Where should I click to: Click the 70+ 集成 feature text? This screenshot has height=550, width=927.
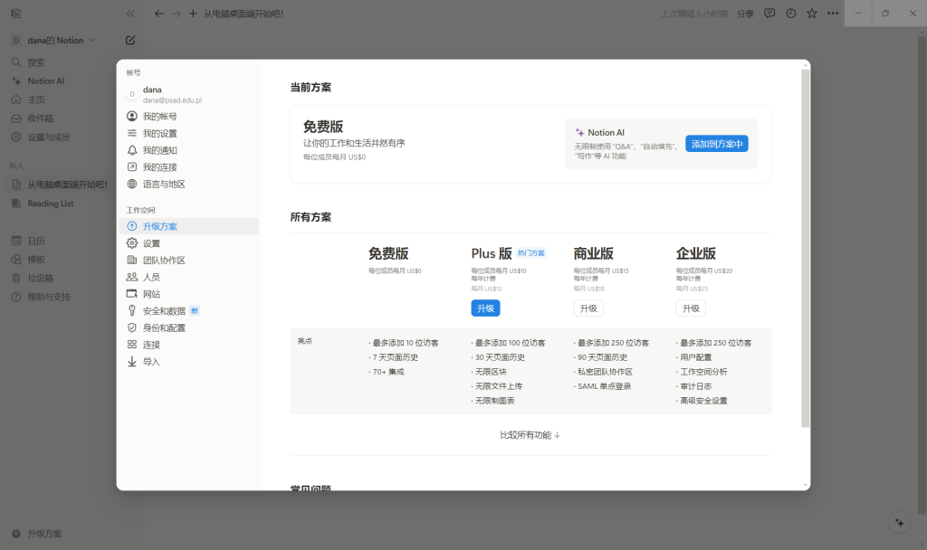tap(387, 372)
